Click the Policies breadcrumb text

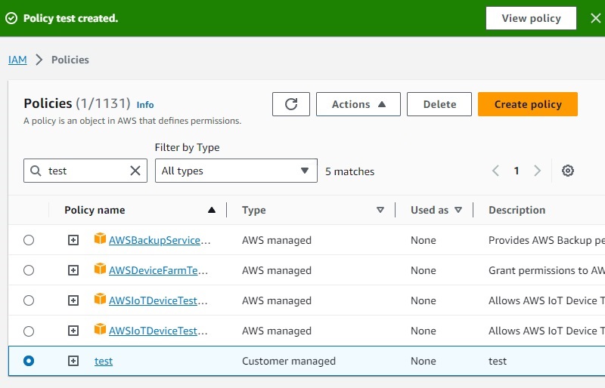click(x=70, y=60)
